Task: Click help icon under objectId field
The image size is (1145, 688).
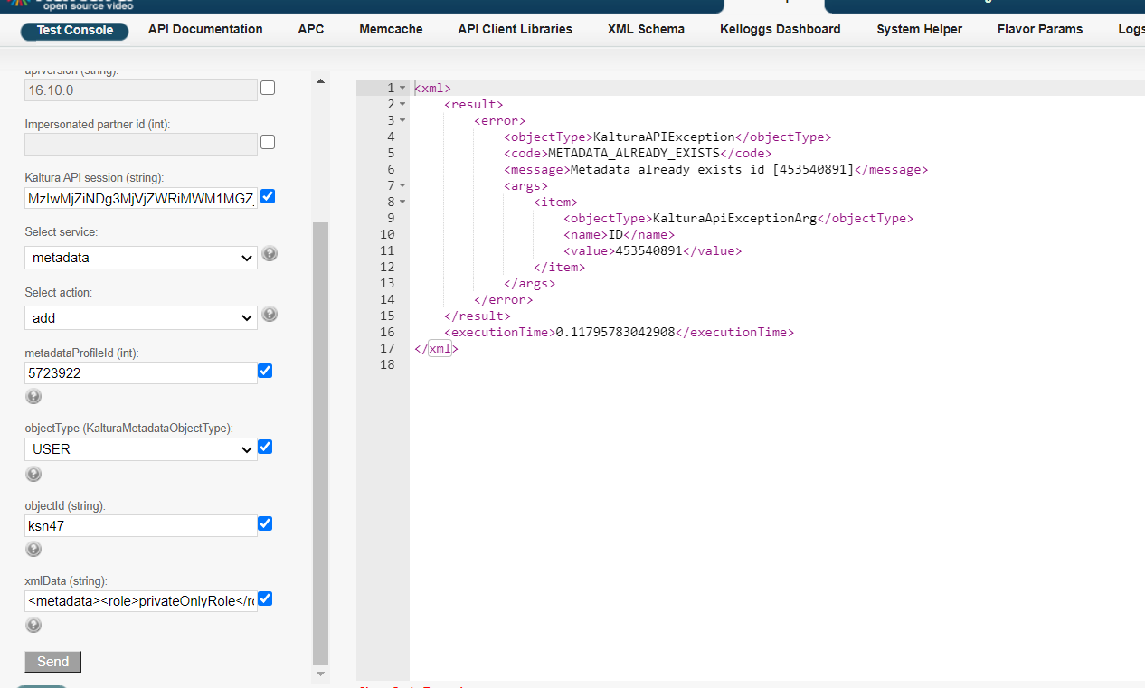Action: (x=33, y=549)
